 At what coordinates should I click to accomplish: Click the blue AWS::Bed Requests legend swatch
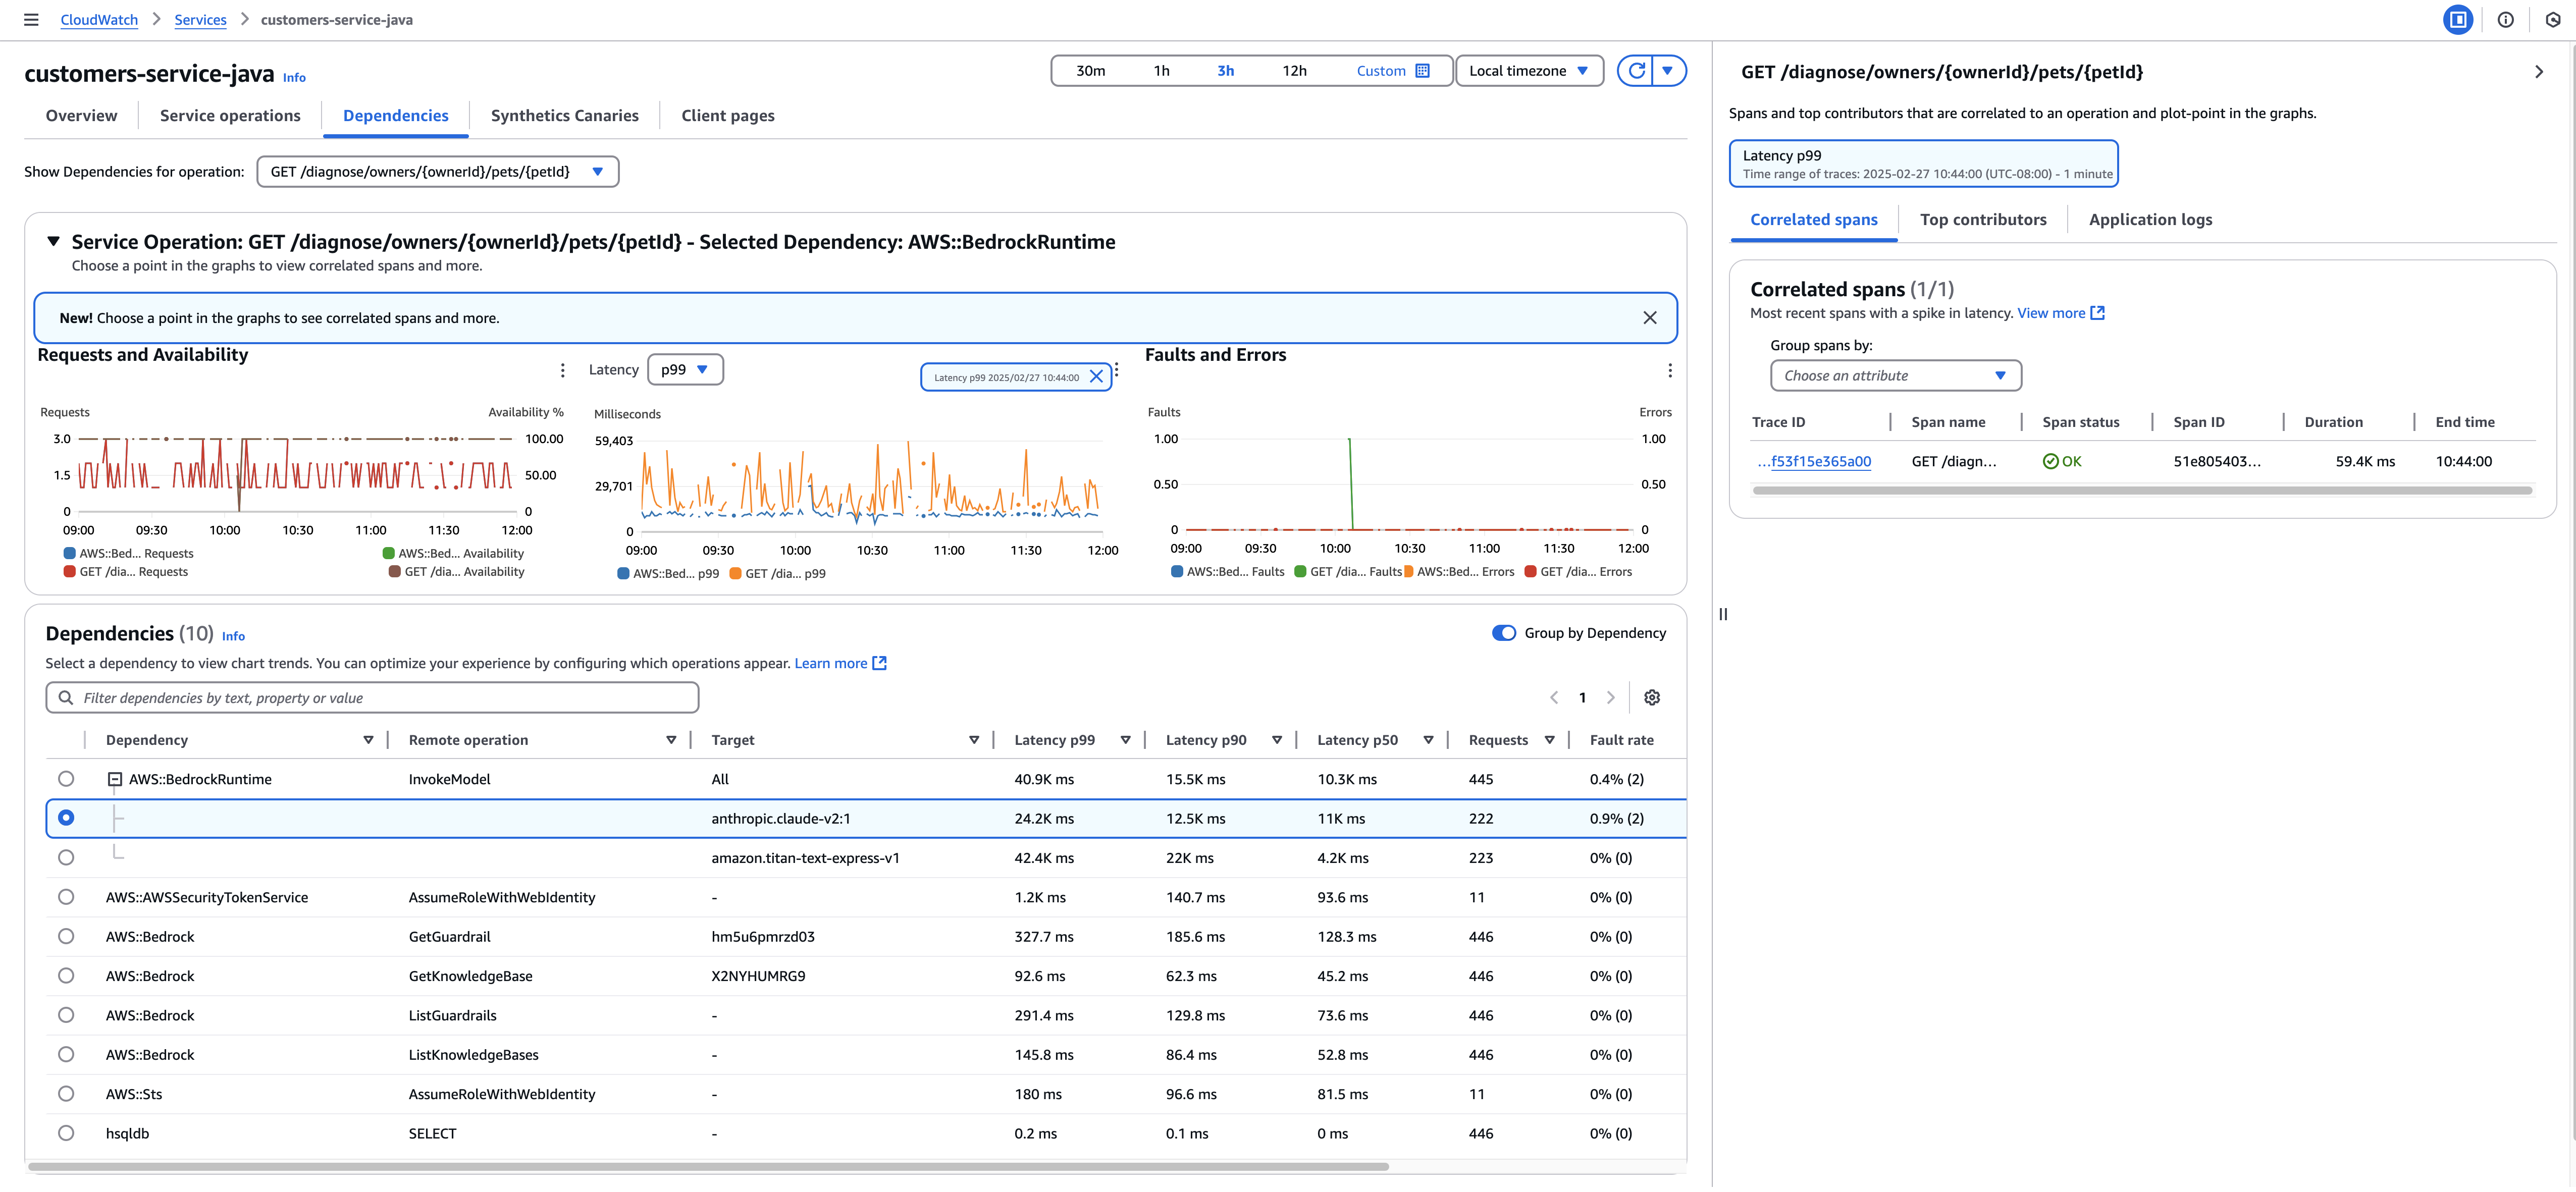(69, 553)
